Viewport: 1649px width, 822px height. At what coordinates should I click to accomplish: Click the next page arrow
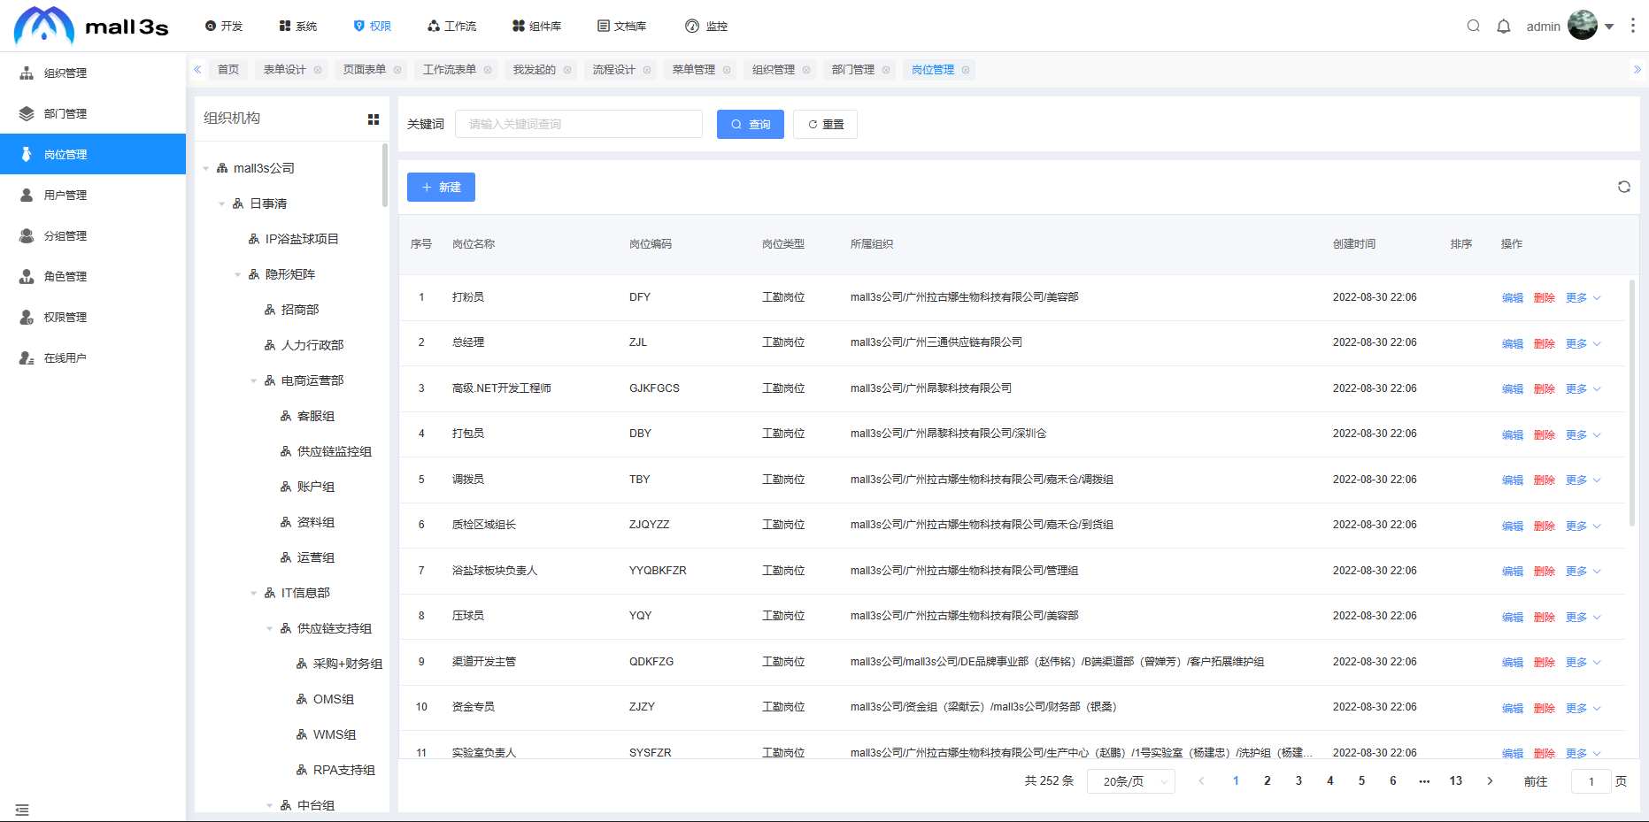(1490, 781)
